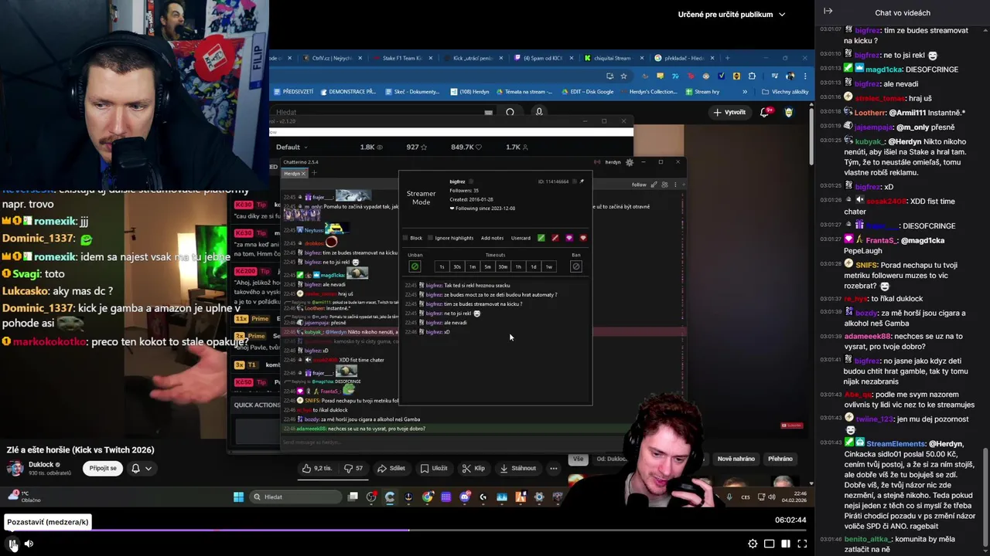Image resolution: width=990 pixels, height=556 pixels.
Task: Click the YouTube search magnifier button
Action: point(510,112)
